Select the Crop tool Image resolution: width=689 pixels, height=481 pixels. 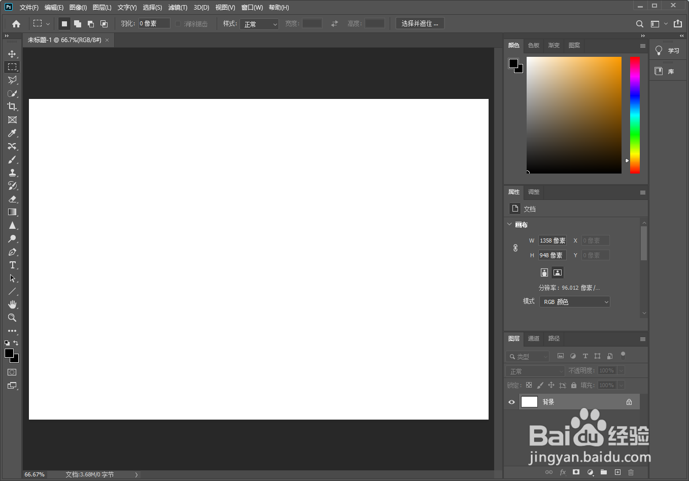[12, 107]
